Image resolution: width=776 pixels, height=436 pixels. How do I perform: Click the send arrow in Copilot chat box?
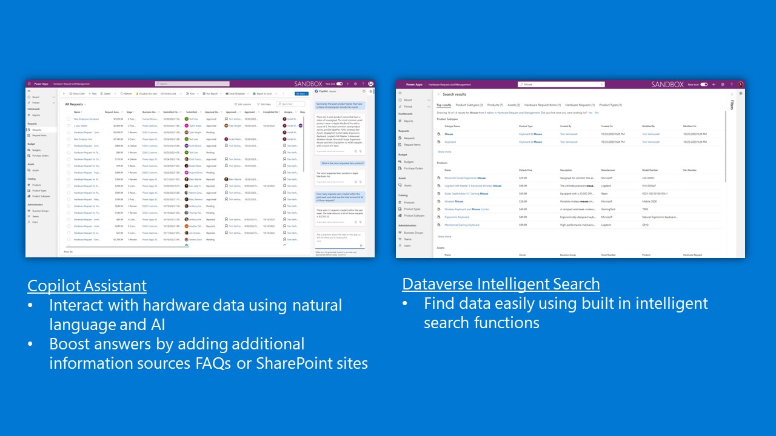[362, 245]
